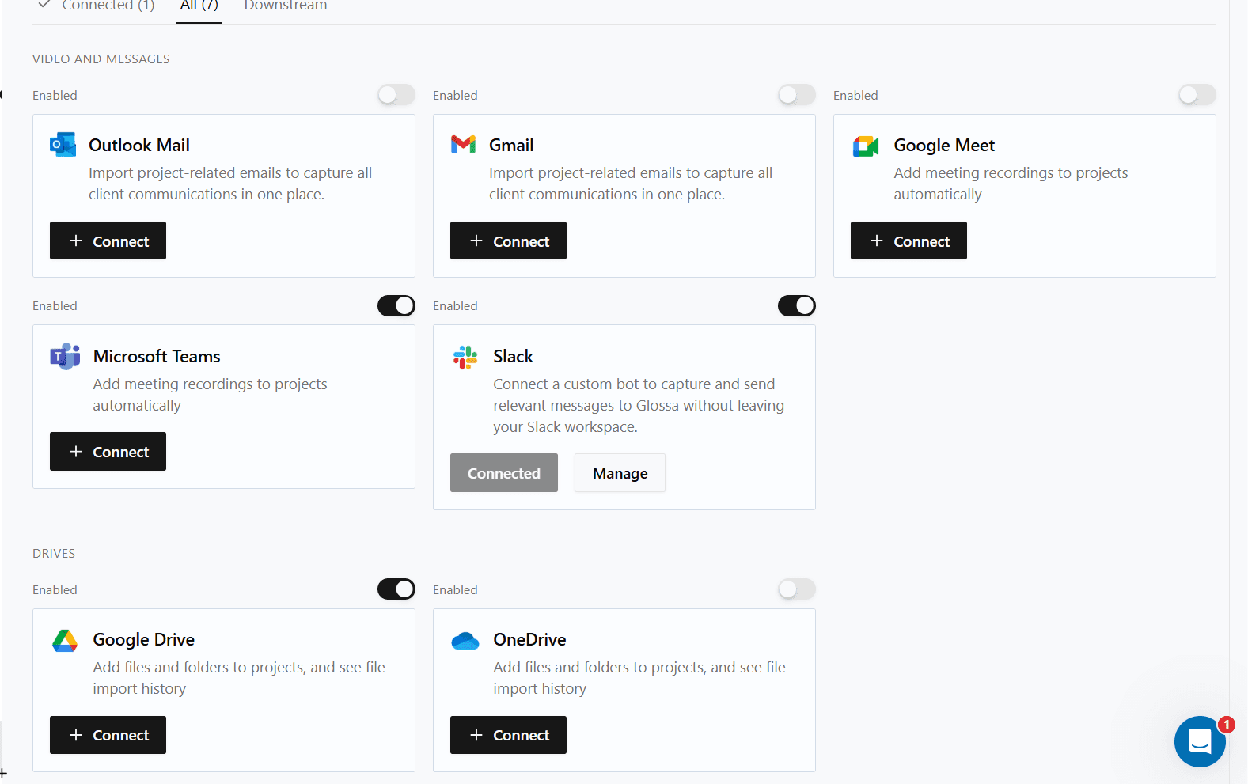Click the Enabled label above Microsoft Teams
Image resolution: width=1248 pixels, height=784 pixels.
55,305
